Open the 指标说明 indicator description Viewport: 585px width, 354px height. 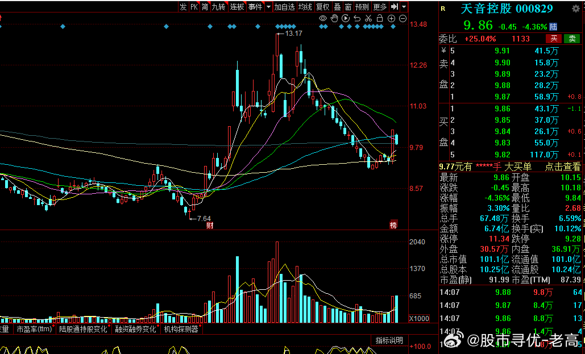[x=389, y=340]
